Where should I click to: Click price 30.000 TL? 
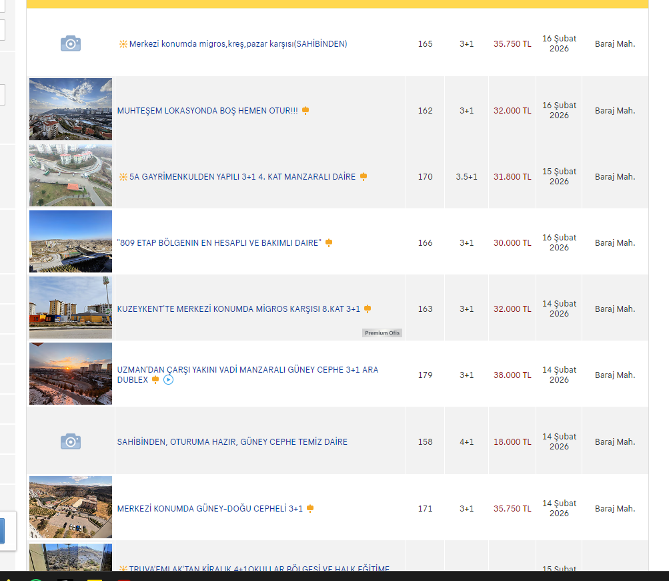click(x=512, y=243)
